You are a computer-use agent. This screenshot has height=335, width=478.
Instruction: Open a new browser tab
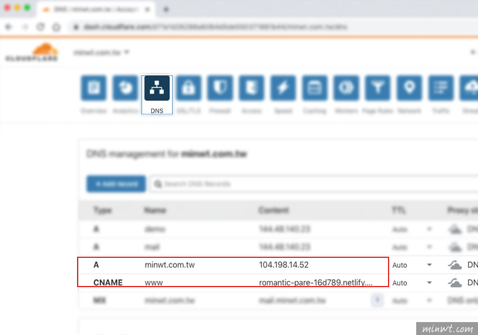coord(166,10)
